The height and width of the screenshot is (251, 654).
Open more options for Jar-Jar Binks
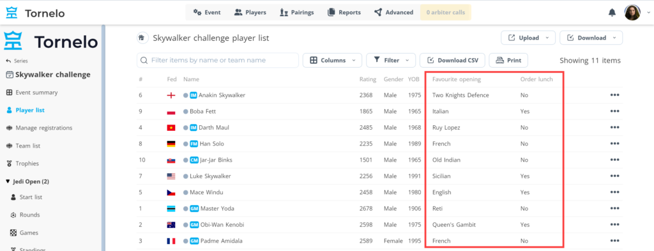pos(614,160)
